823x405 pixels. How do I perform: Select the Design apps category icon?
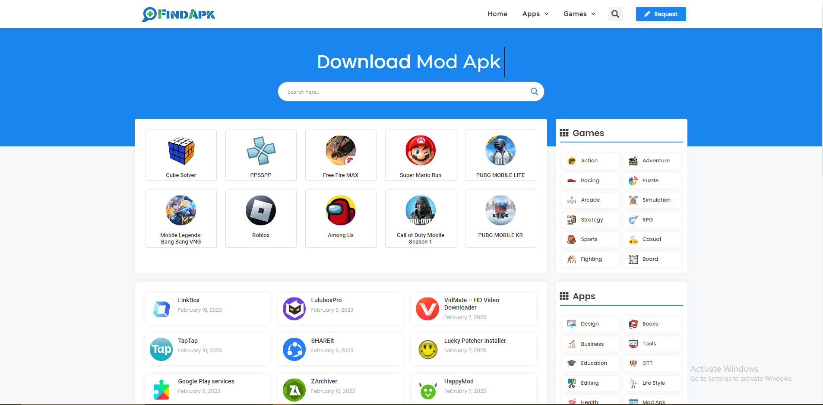click(572, 323)
